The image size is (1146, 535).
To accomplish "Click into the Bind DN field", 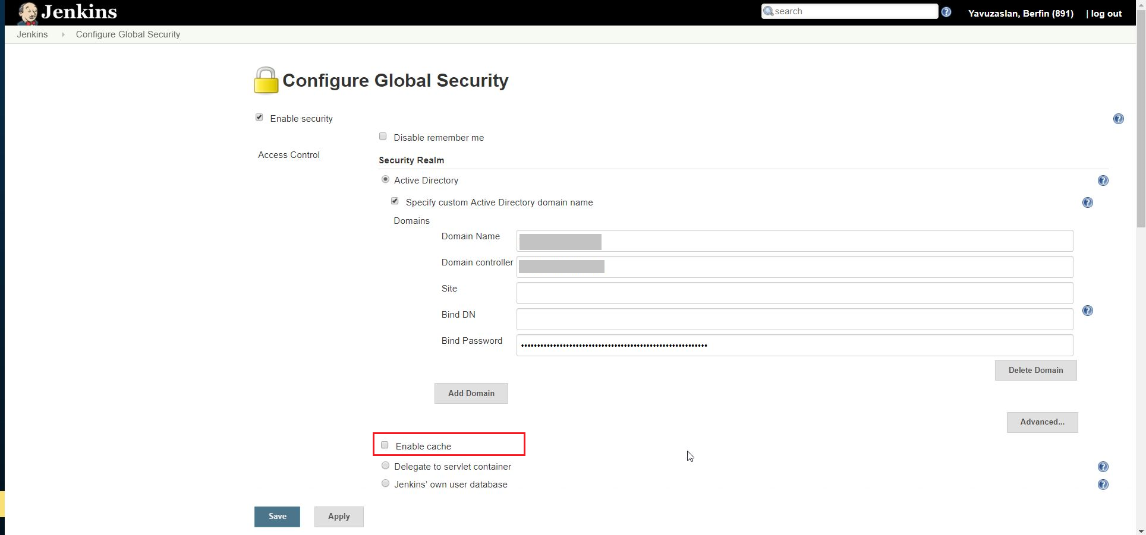I will point(795,319).
